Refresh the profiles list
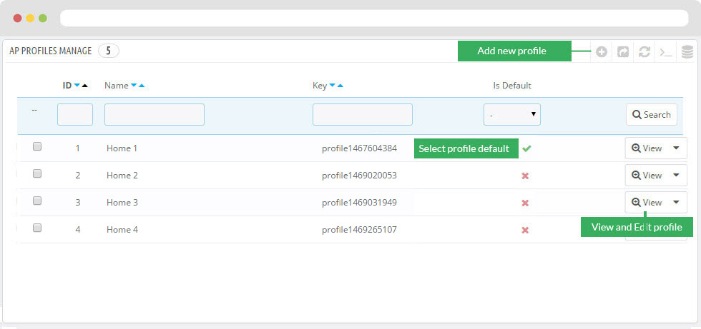 (644, 52)
